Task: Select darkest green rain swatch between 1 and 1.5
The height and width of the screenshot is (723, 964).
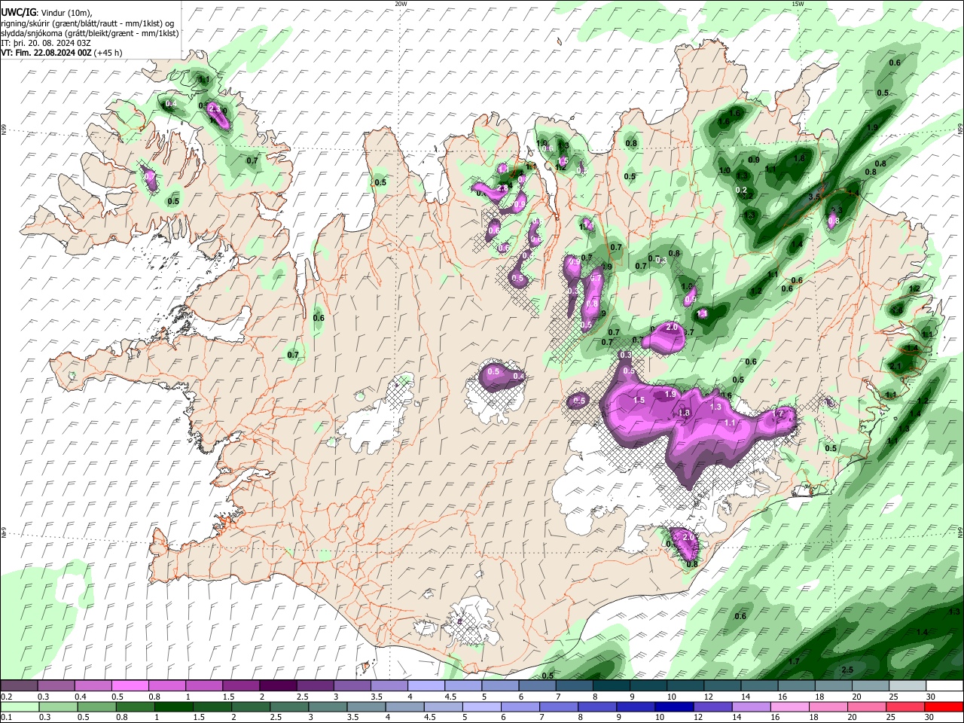Action: click(173, 707)
